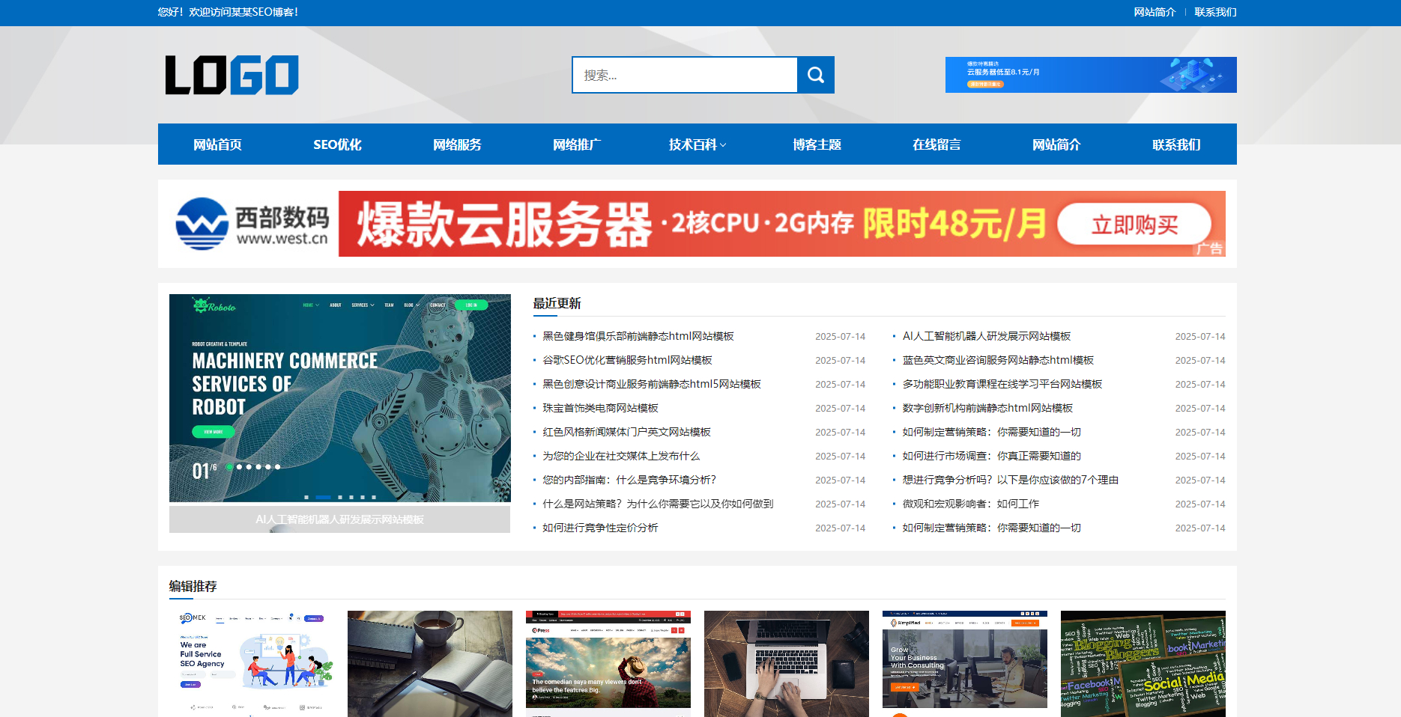This screenshot has width=1401, height=717.
Task: Open article 珠宝首饰类电商网站模板
Action: 600,408
